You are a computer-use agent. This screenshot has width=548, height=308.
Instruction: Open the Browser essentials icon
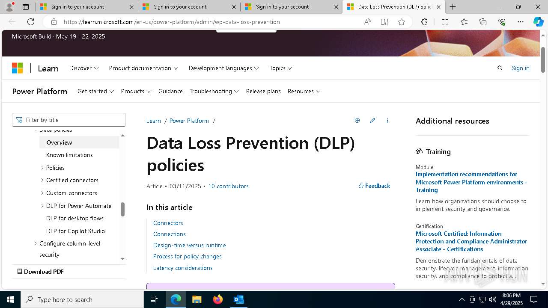pos(502,22)
